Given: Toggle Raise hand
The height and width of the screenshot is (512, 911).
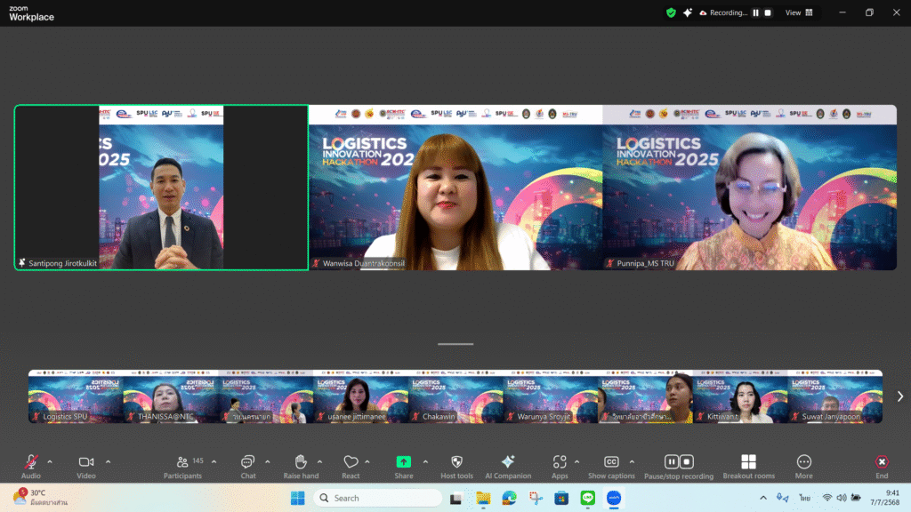Looking at the screenshot, I should tap(301, 466).
